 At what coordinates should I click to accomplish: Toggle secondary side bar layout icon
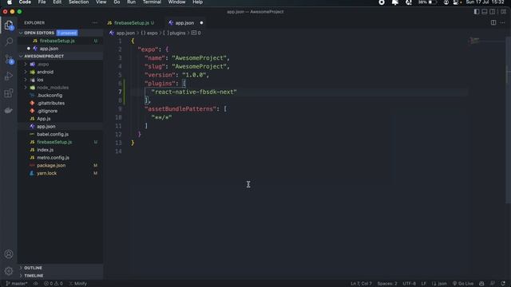tap(493, 12)
